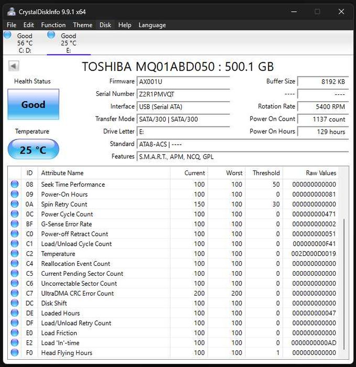The height and width of the screenshot is (367, 356).
Task: Click the Firmware field AX001U
Action: click(x=184, y=81)
